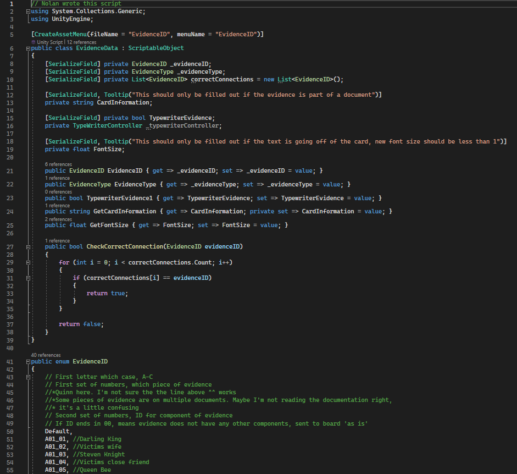Click the Unity Script icon above EvidenceData class
This screenshot has width=517, height=474.
pyautogui.click(x=34, y=42)
